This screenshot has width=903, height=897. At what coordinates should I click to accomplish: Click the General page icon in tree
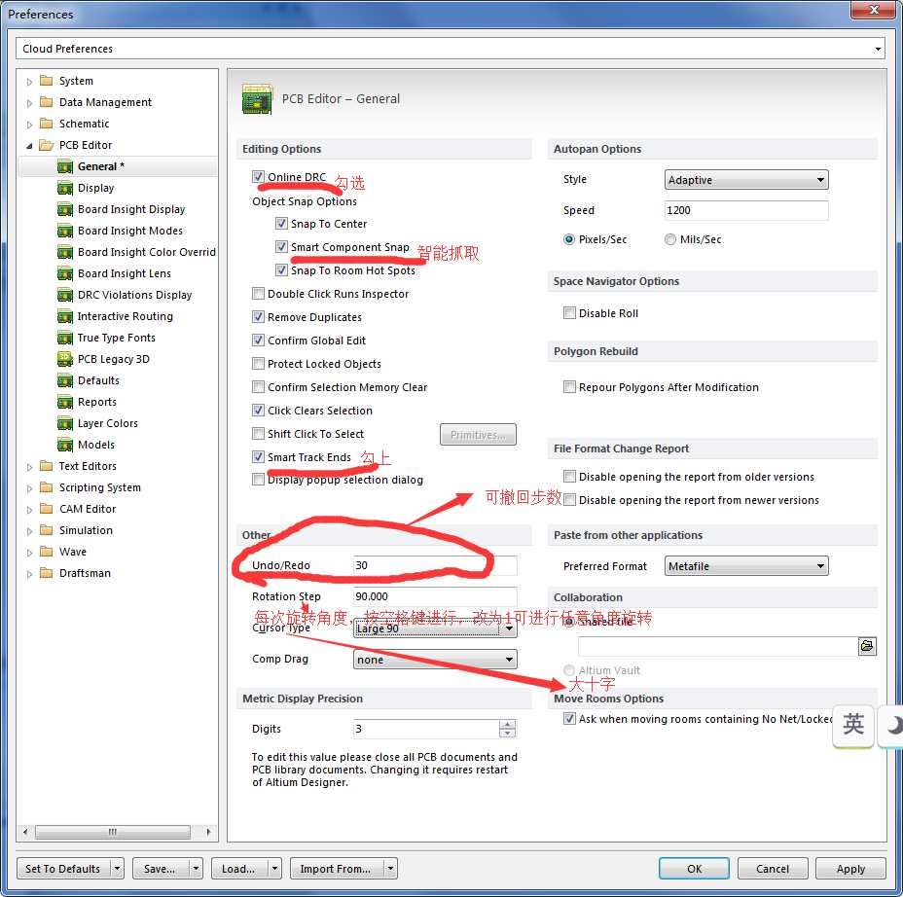tap(64, 166)
